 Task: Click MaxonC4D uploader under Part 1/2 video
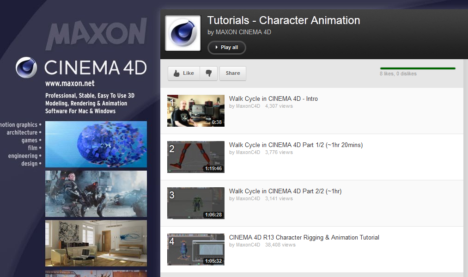click(248, 153)
